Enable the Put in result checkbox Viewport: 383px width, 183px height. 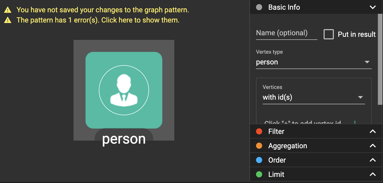click(329, 34)
